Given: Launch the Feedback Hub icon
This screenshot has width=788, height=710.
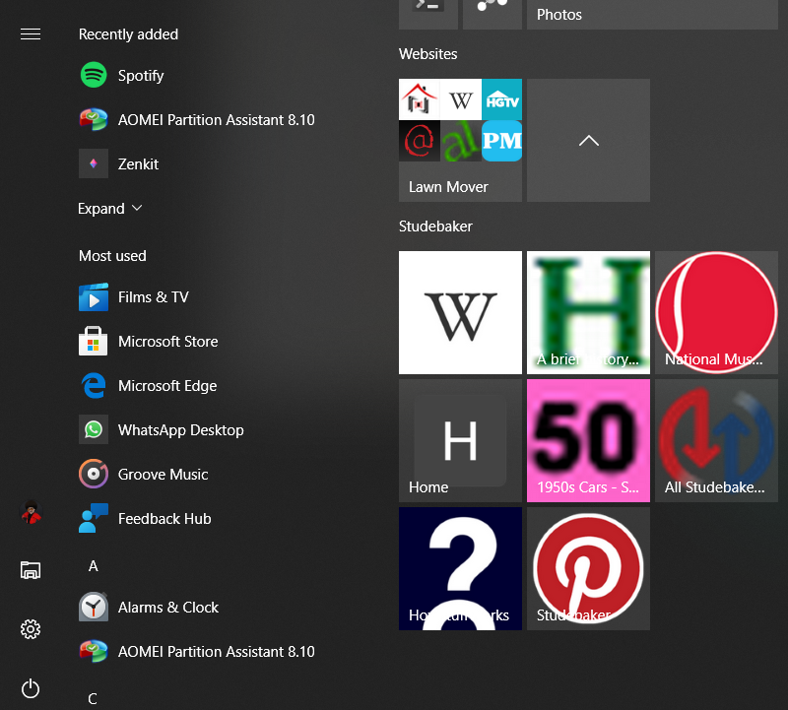Looking at the screenshot, I should point(94,518).
